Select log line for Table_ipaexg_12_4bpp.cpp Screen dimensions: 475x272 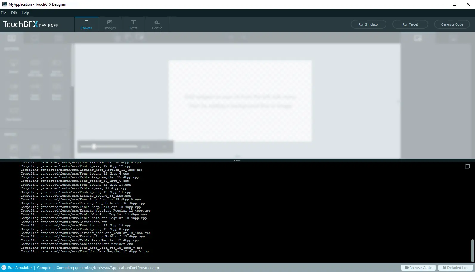[x=74, y=188]
